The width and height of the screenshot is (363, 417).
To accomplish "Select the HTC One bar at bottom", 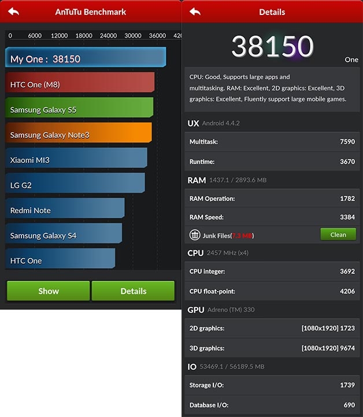I will 60,259.
